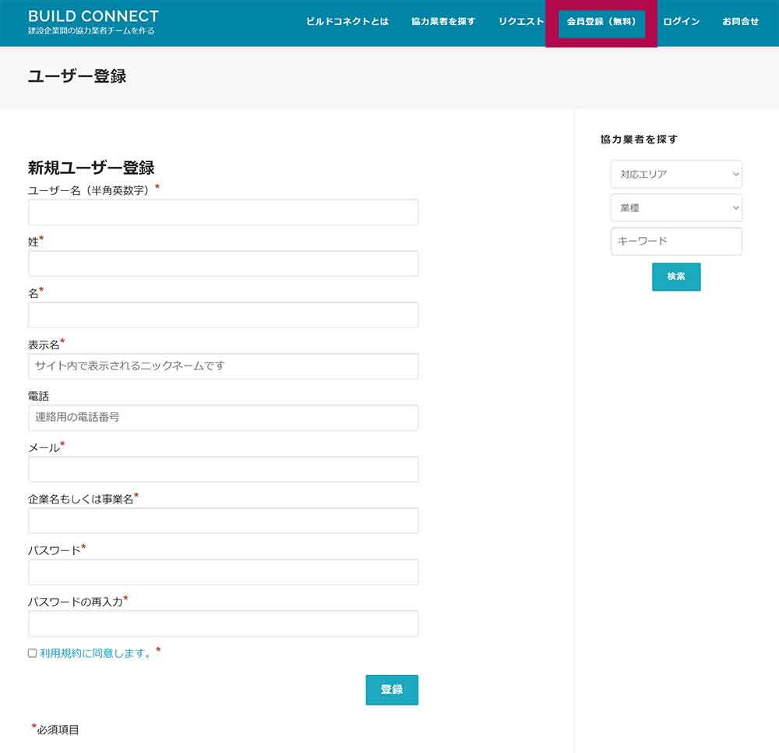Click the ユーザー名 username field
This screenshot has width=779, height=753.
[x=222, y=211]
